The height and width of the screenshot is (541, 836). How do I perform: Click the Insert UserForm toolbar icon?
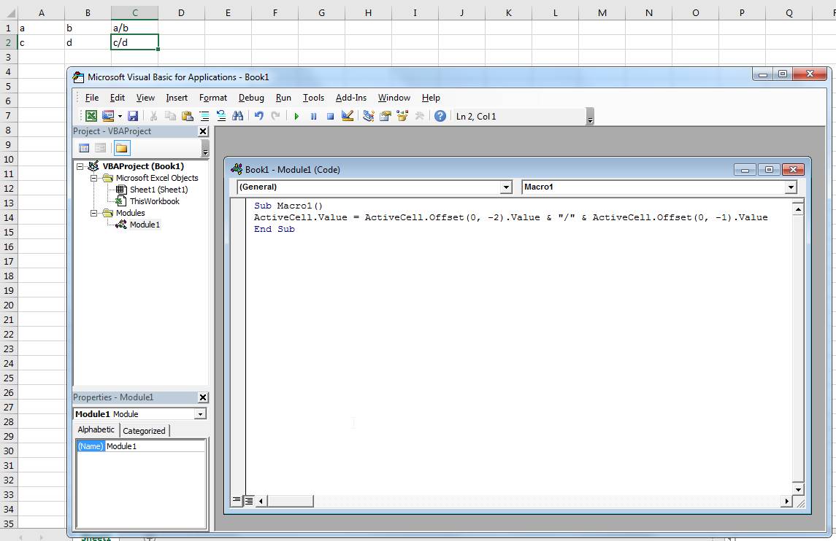click(x=108, y=116)
